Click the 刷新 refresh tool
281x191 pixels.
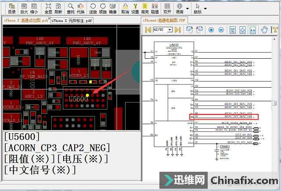point(58,8)
